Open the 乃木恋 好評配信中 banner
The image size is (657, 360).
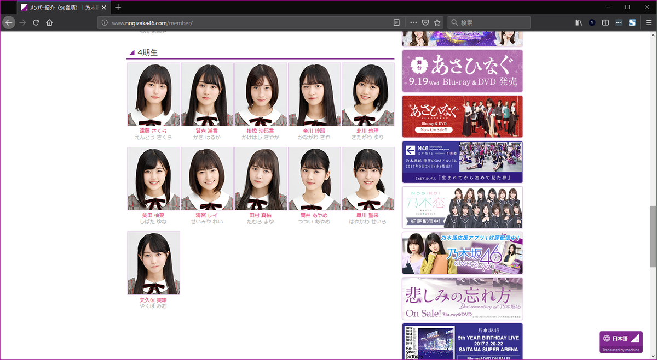[462, 208]
